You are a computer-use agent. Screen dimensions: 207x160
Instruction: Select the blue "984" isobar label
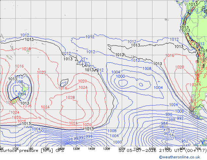pyautogui.click(x=164, y=123)
